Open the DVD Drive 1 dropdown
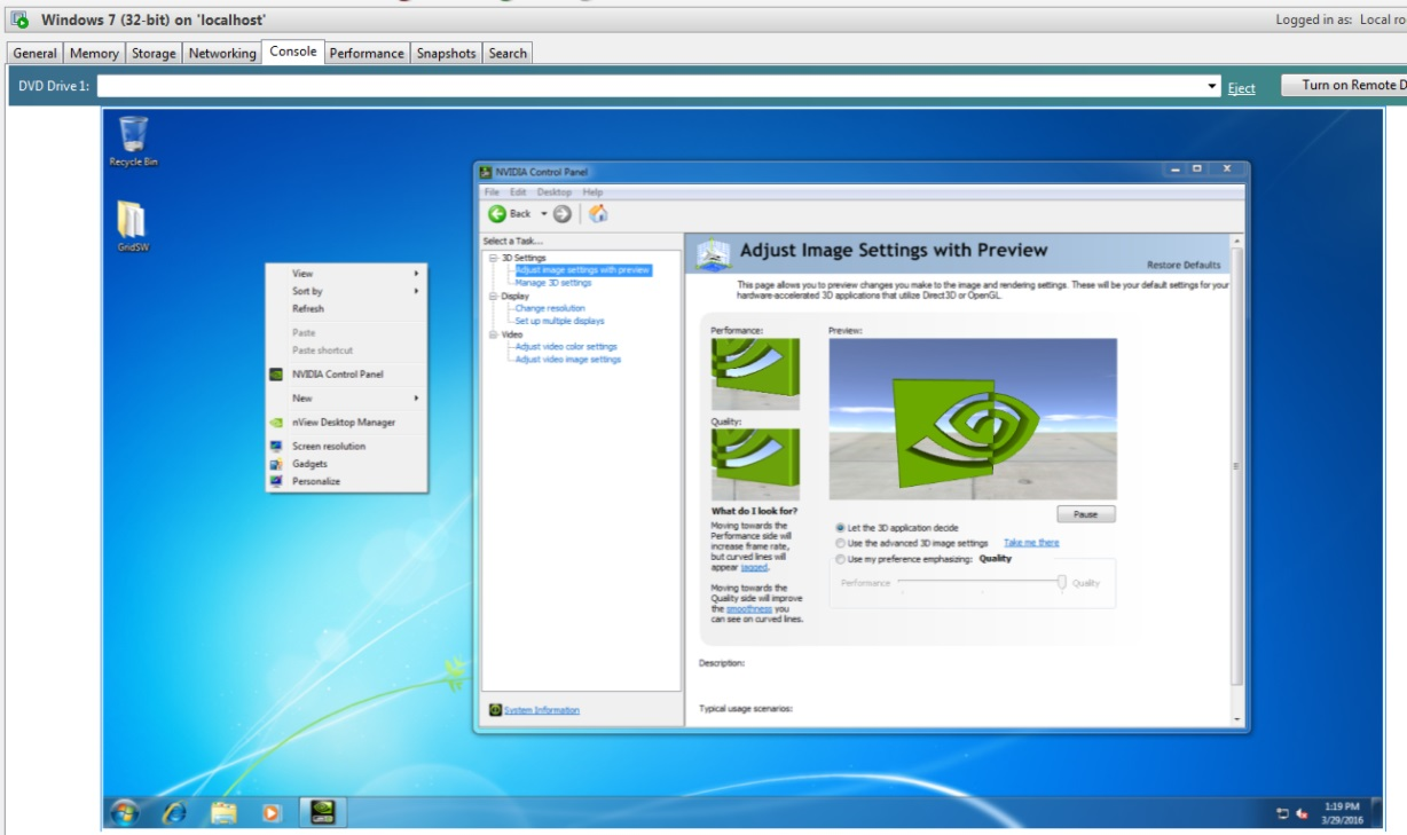The image size is (1407, 835). click(x=1211, y=86)
